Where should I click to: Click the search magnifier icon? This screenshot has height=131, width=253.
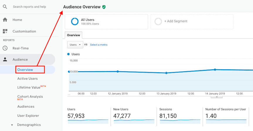pos(5,7)
